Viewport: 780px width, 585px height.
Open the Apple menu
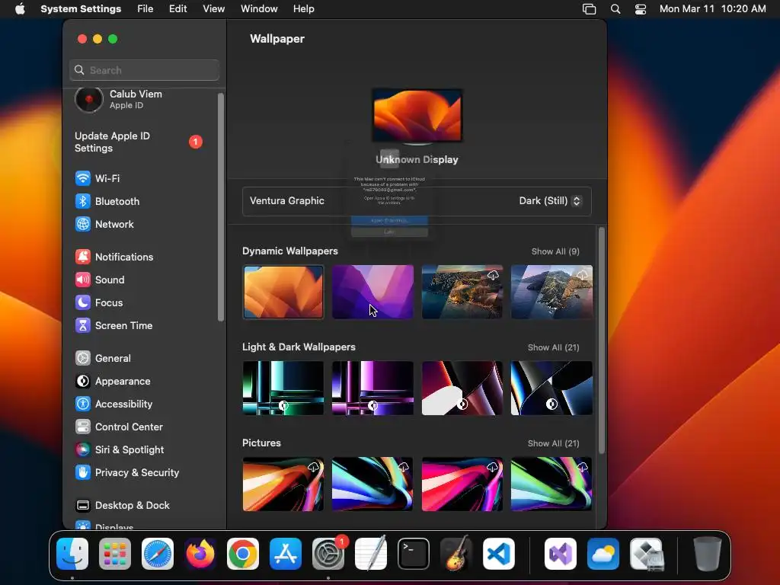click(x=20, y=9)
